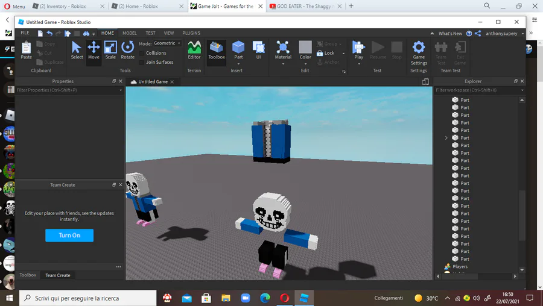The image size is (543, 306).
Task: Open the help question mark icon
Action: (x=469, y=34)
